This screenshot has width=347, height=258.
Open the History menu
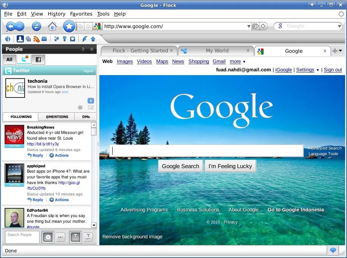click(57, 14)
